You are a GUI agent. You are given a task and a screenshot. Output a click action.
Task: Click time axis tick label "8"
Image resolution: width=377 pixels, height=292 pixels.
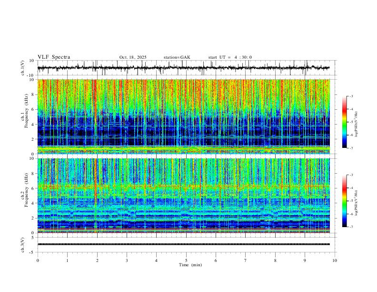275,261
